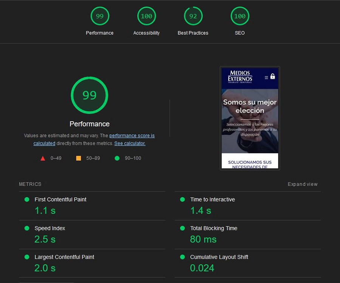This screenshot has width=340, height=283.
Task: Click the Accessibility score gauge showing 100
Action: pos(146,16)
